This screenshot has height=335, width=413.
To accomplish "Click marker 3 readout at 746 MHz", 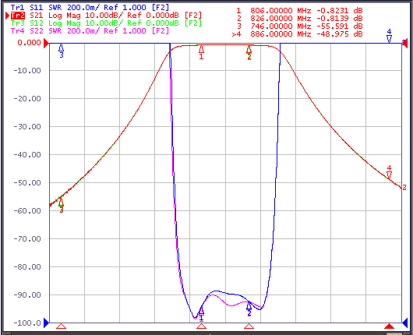I will 299,26.
